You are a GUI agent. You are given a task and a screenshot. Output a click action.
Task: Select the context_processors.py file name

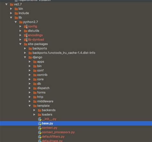coord(58,132)
